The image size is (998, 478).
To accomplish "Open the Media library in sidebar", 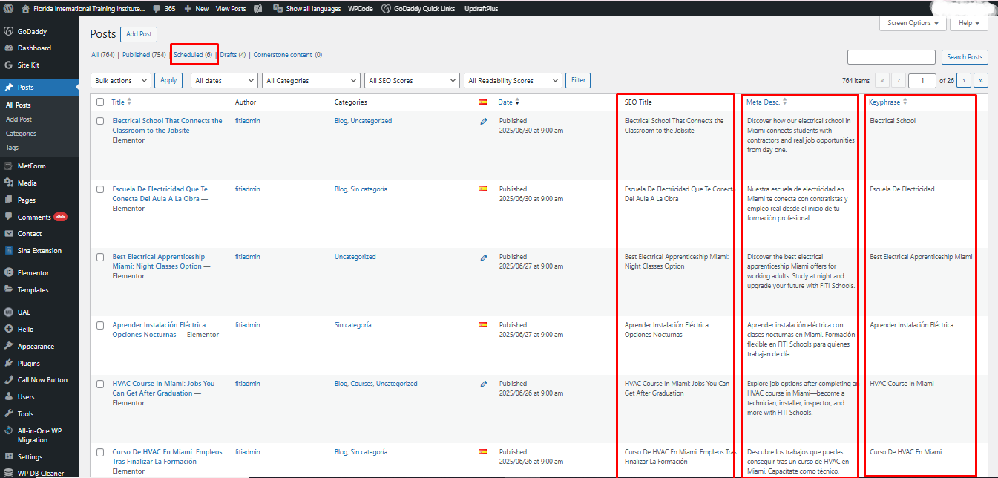I will pos(27,183).
